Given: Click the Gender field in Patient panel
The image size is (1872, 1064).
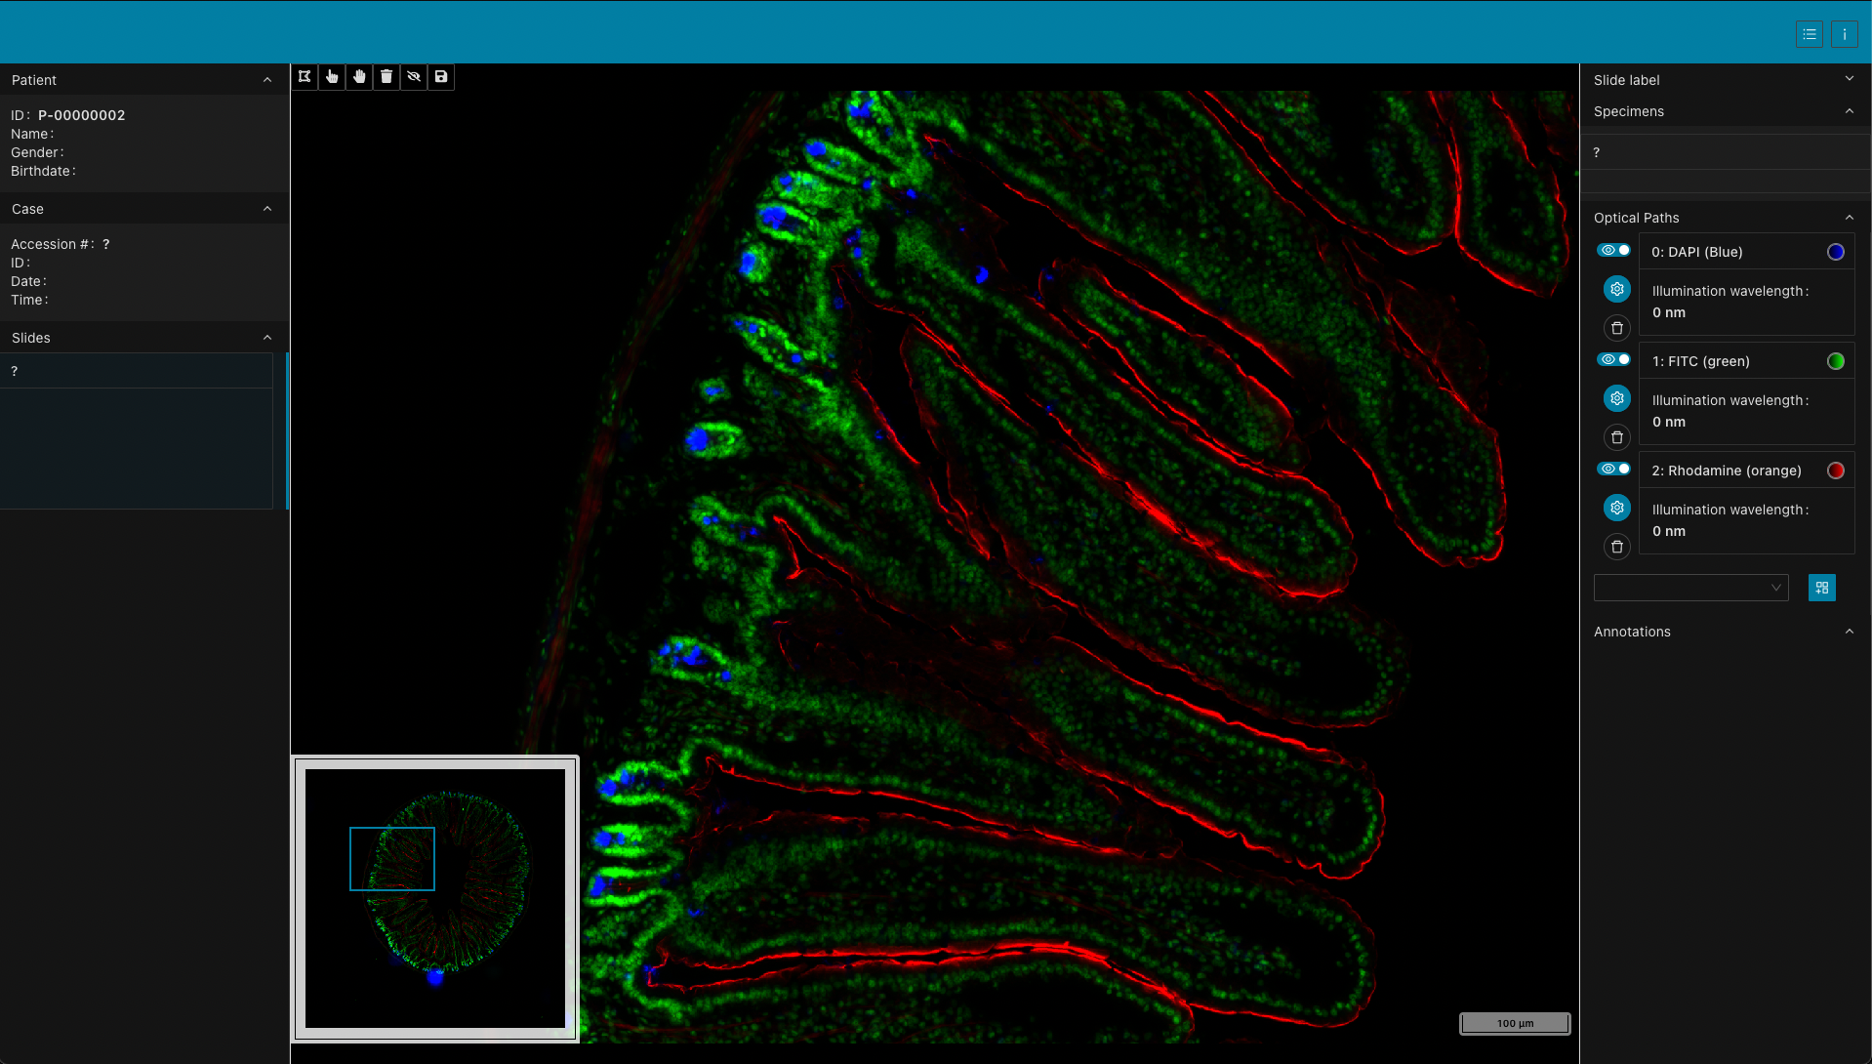Looking at the screenshot, I should 37,152.
